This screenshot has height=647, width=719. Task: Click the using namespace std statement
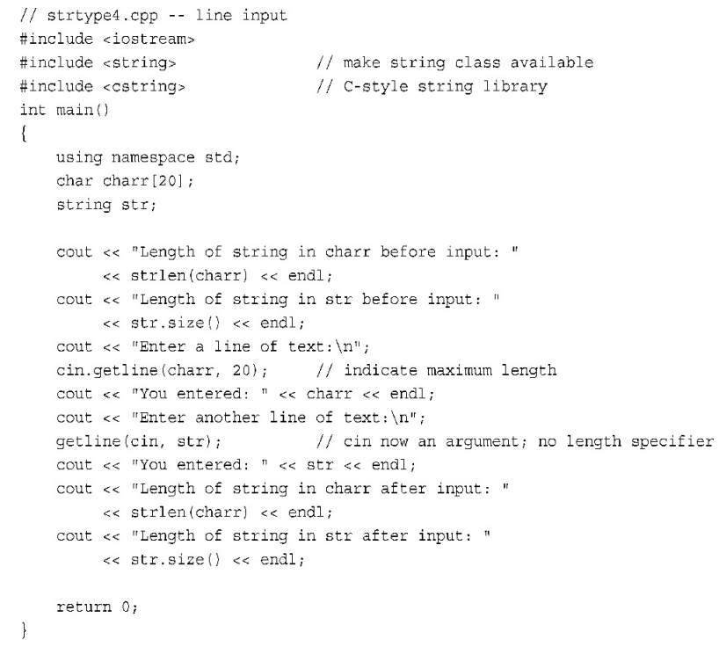149,157
